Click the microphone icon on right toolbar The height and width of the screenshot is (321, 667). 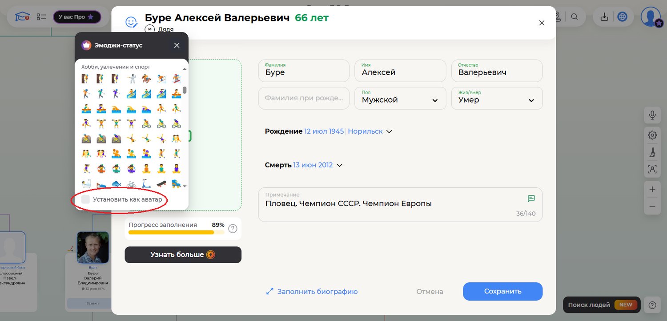tap(652, 115)
